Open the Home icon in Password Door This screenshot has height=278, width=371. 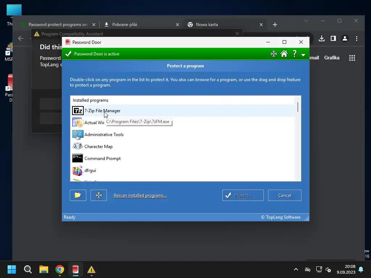tap(284, 54)
